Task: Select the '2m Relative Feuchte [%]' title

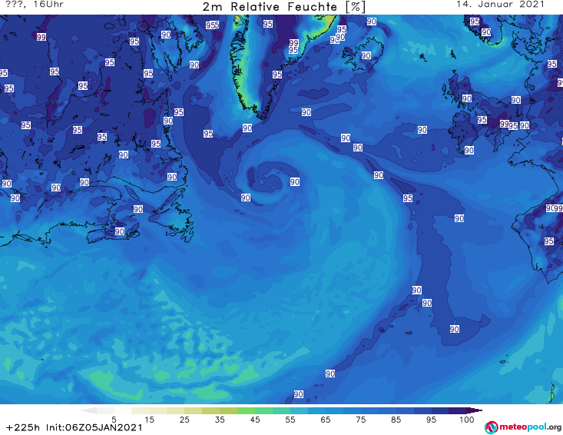Action: pos(284,7)
